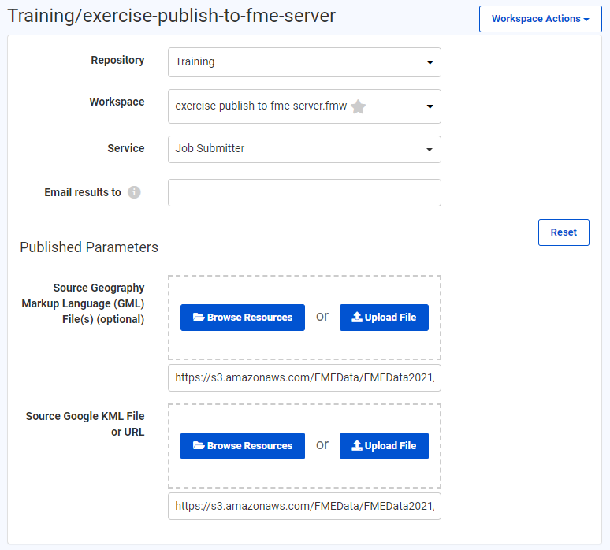610x550 pixels.
Task: Click the info icon beside Email results to
Action: (134, 192)
